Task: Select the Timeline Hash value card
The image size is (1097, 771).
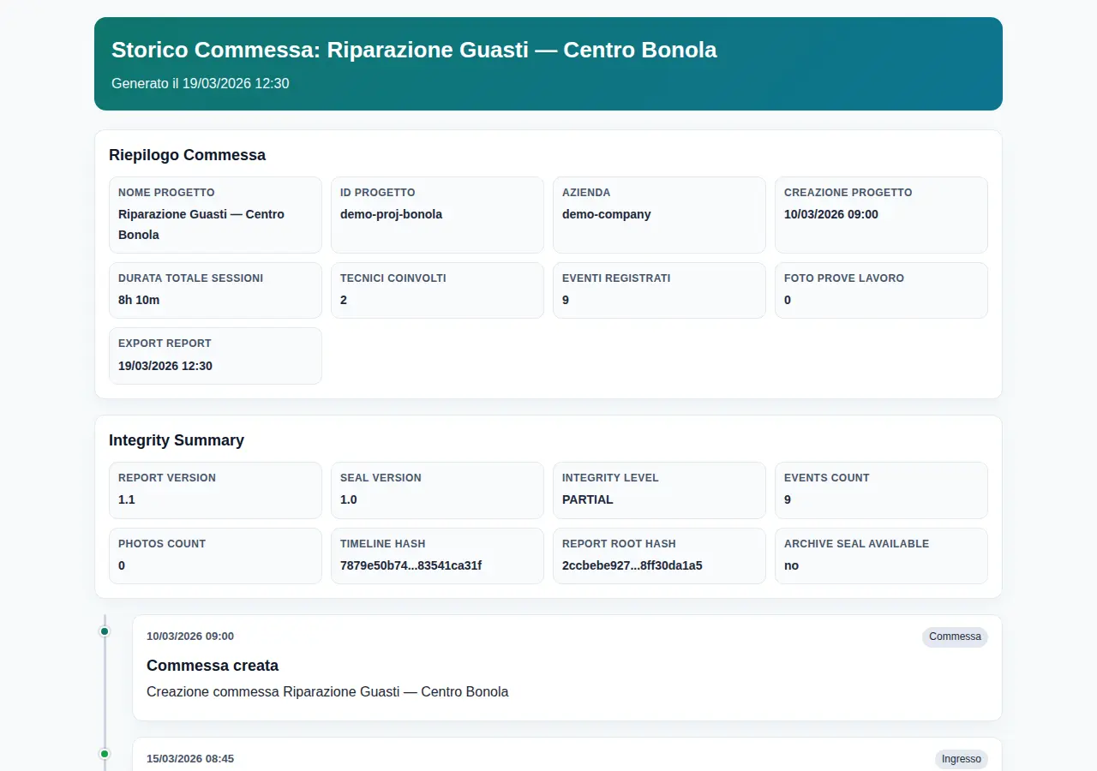Action: 437,555
